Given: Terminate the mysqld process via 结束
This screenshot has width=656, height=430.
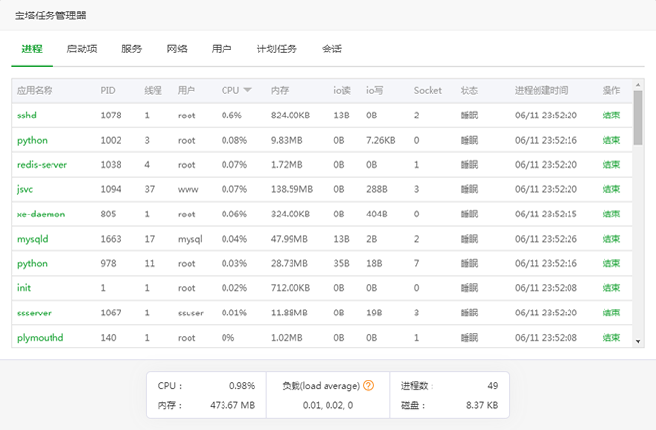Looking at the screenshot, I should (x=610, y=239).
